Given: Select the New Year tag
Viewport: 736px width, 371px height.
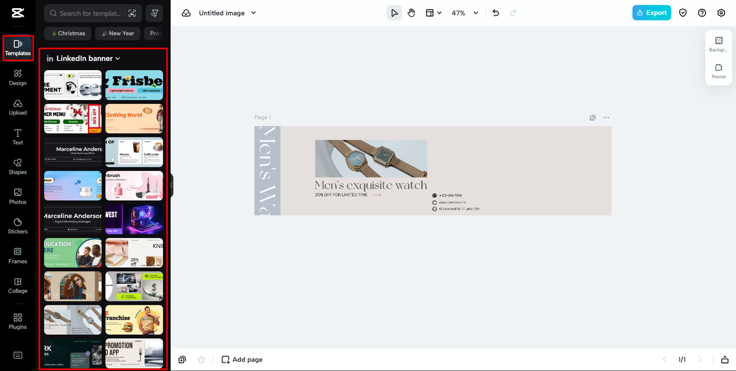Looking at the screenshot, I should click(x=117, y=33).
